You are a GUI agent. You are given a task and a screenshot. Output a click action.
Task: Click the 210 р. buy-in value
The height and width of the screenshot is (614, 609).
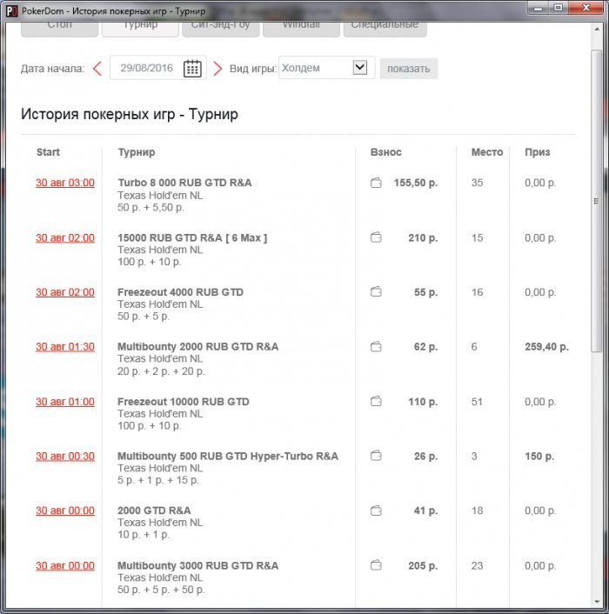(423, 237)
